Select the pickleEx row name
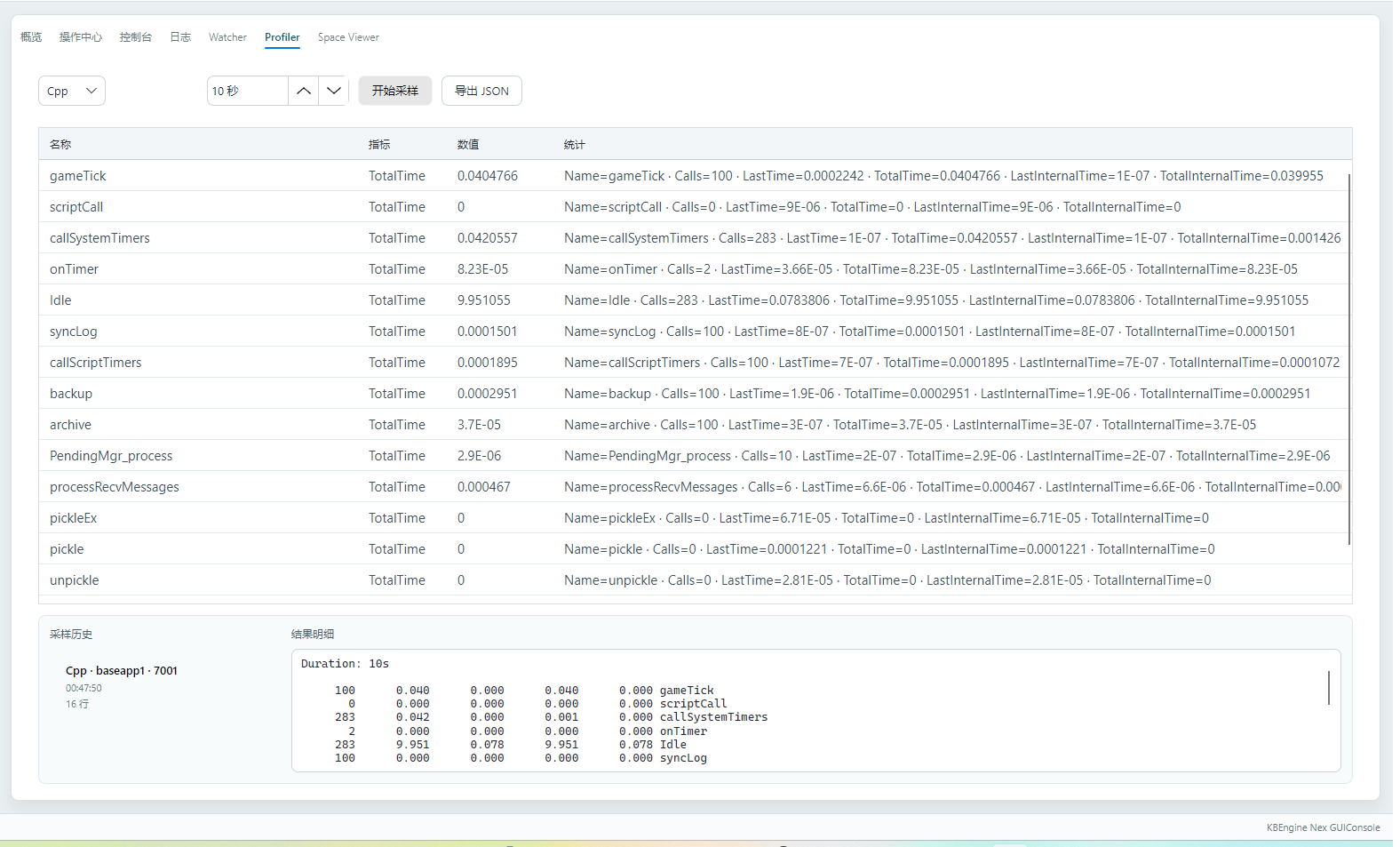 (74, 518)
